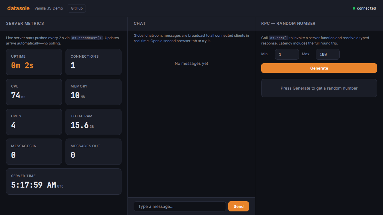Image resolution: width=383 pixels, height=215 pixels.
Task: Select the Connections metric card
Action: click(x=93, y=62)
